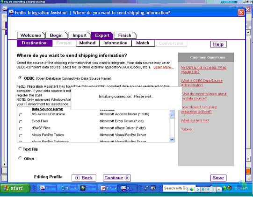Click the 'Visual FoxPro Tables' row label
253x197 pixels.
(48, 135)
